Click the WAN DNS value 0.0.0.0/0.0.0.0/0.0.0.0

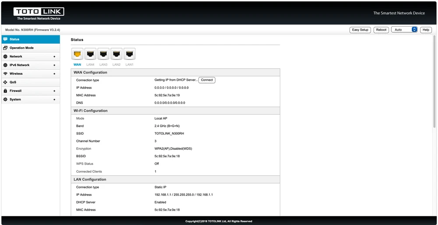pos(170,103)
